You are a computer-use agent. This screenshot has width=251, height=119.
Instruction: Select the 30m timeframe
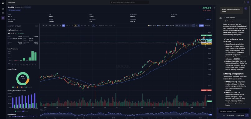click(x=54, y=25)
